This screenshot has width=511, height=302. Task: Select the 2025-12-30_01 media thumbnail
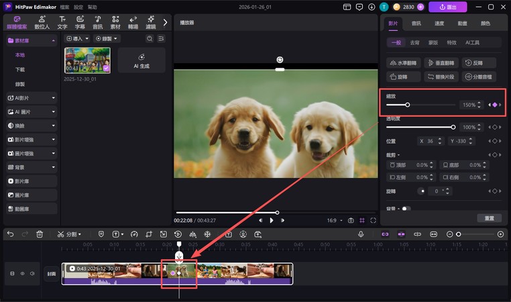coord(87,60)
